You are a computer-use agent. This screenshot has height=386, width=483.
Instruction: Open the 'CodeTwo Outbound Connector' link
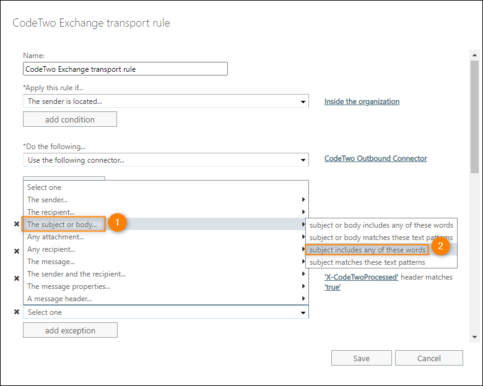[x=375, y=158]
